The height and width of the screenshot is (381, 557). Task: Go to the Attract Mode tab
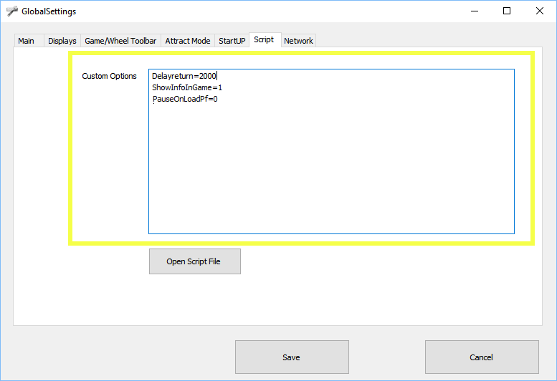click(188, 41)
